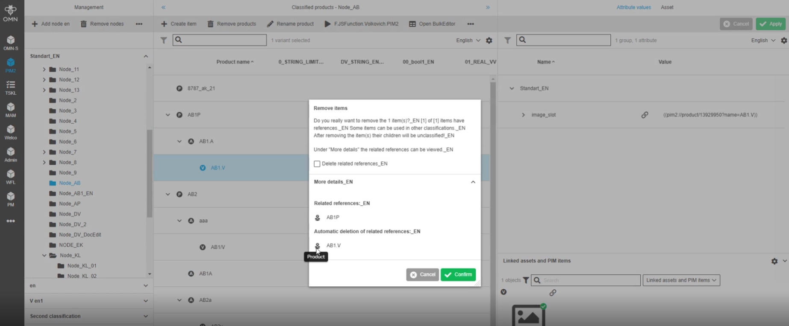Screen dimensions: 789x326
Task: Open Linked assets and PIM items dropdown
Action: click(681, 280)
